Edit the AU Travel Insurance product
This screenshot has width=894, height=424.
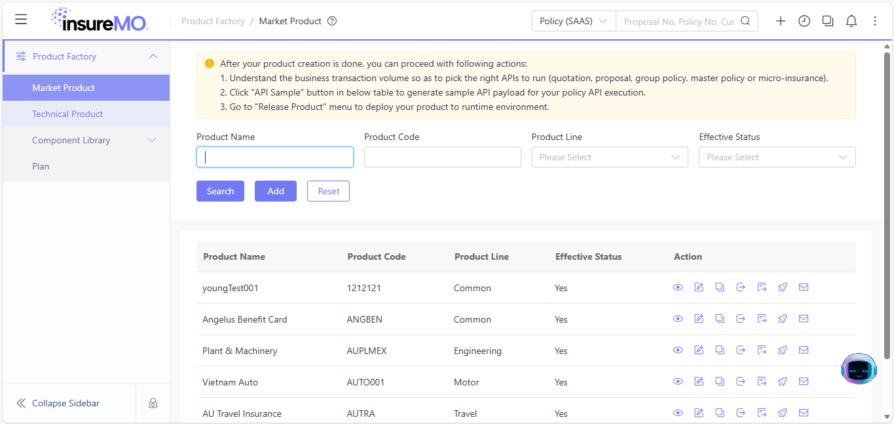(x=699, y=413)
